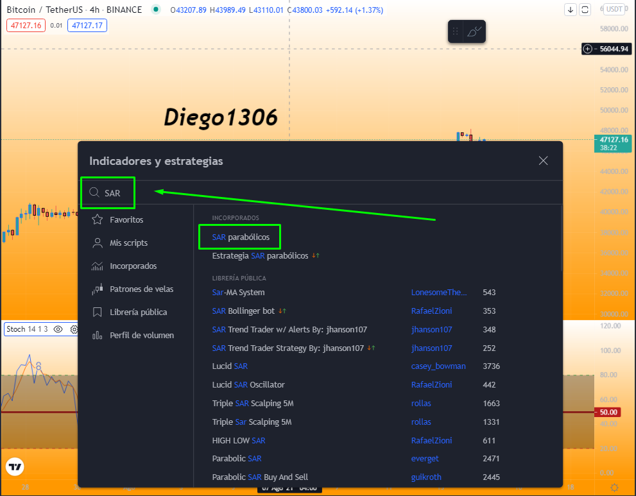Open author RafaelZioni on SAR Bollinger bot row
The height and width of the screenshot is (496, 636).
click(431, 311)
